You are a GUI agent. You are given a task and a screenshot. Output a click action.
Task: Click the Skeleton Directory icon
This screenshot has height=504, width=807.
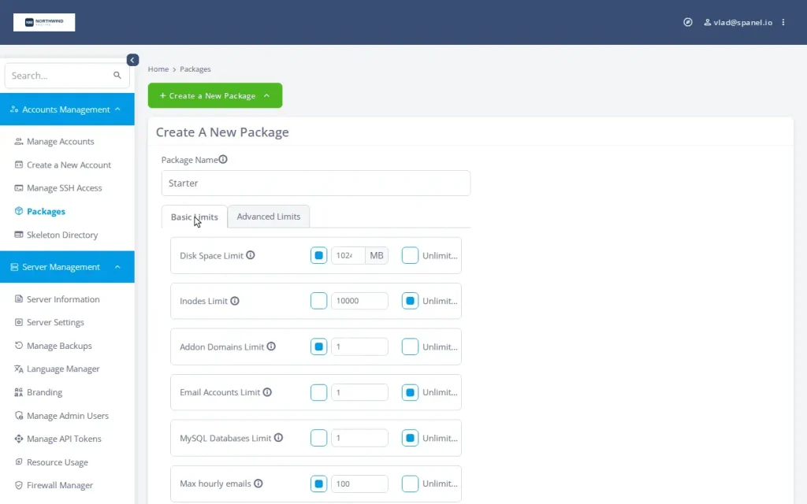19,235
